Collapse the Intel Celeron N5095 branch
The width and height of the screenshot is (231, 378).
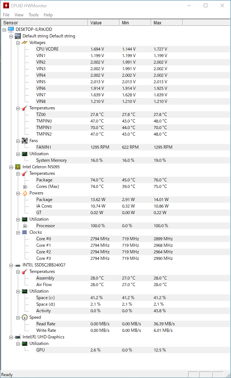[x=11, y=167]
